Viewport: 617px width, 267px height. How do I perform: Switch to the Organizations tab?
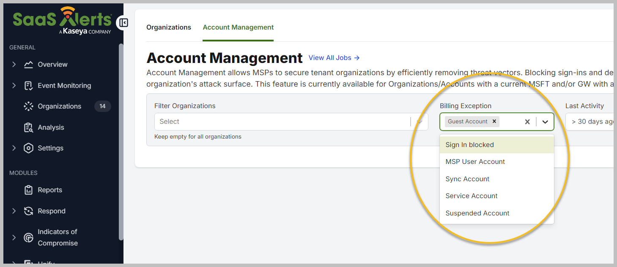point(169,27)
